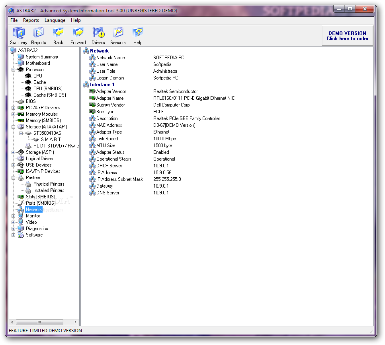Click FEATURE-LIMITED DEMO VERSION status bar text
385x345 pixels.
pyautogui.click(x=45, y=331)
